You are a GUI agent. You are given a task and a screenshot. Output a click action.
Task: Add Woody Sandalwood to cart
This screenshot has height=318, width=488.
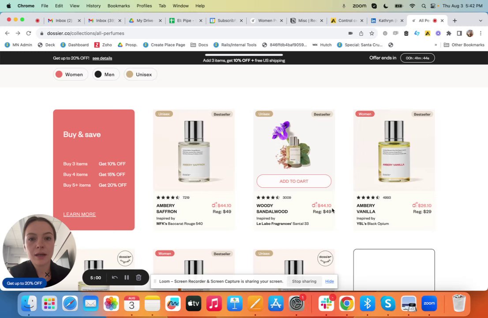point(294,181)
